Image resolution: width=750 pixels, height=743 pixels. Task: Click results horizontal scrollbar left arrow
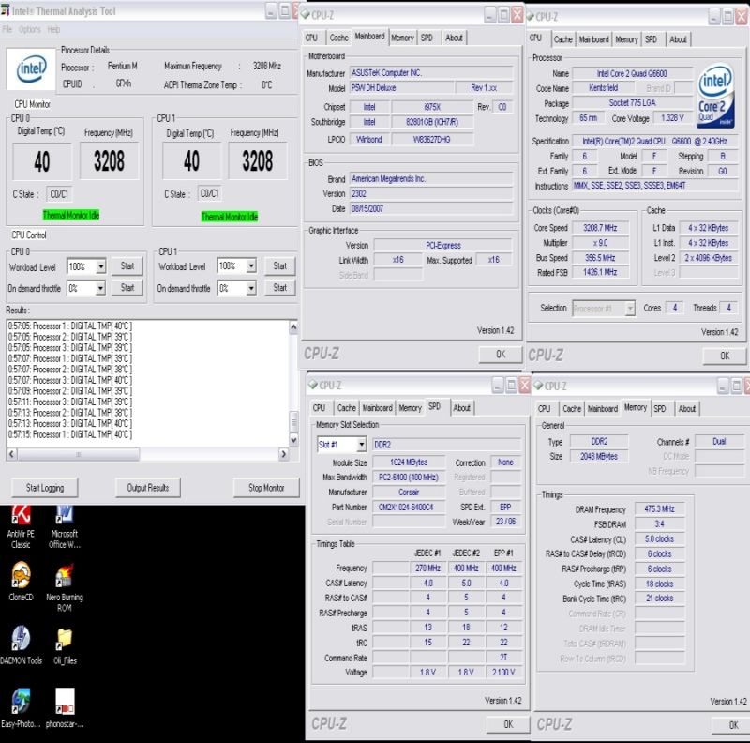[x=12, y=454]
